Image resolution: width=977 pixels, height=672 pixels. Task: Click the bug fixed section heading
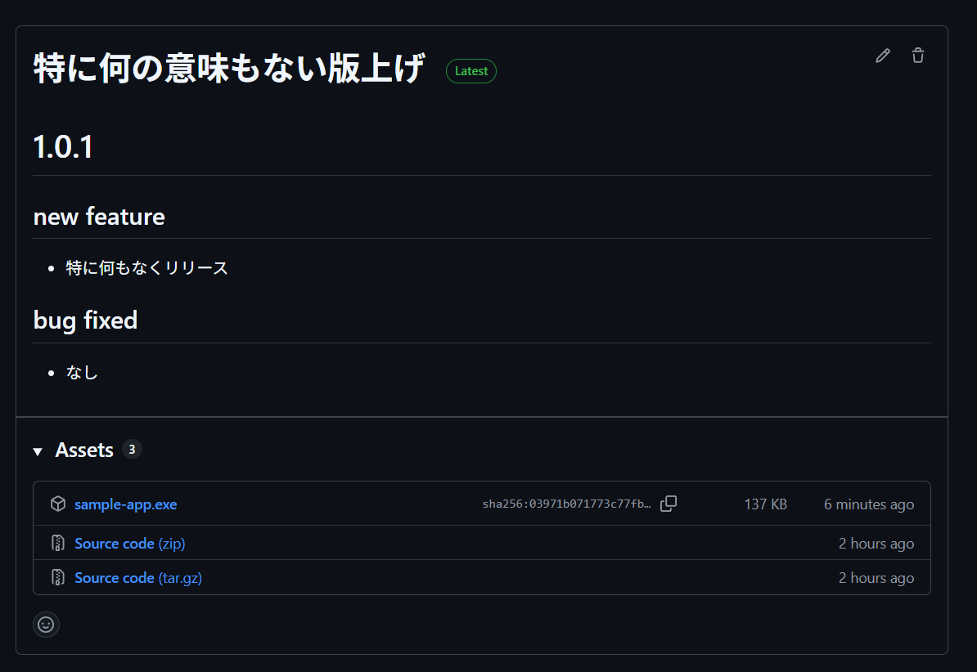(x=85, y=320)
